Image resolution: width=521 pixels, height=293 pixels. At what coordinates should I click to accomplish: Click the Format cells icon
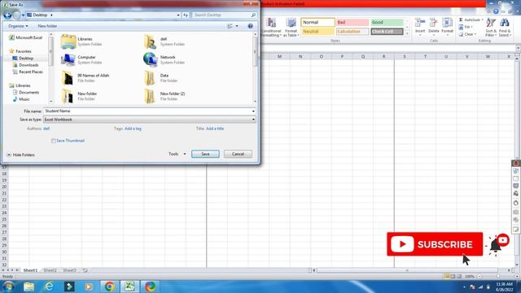tap(447, 27)
